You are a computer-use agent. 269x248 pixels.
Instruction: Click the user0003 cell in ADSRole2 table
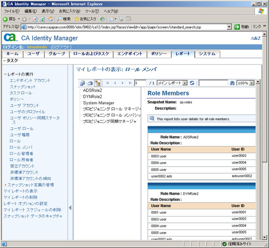(x=239, y=156)
